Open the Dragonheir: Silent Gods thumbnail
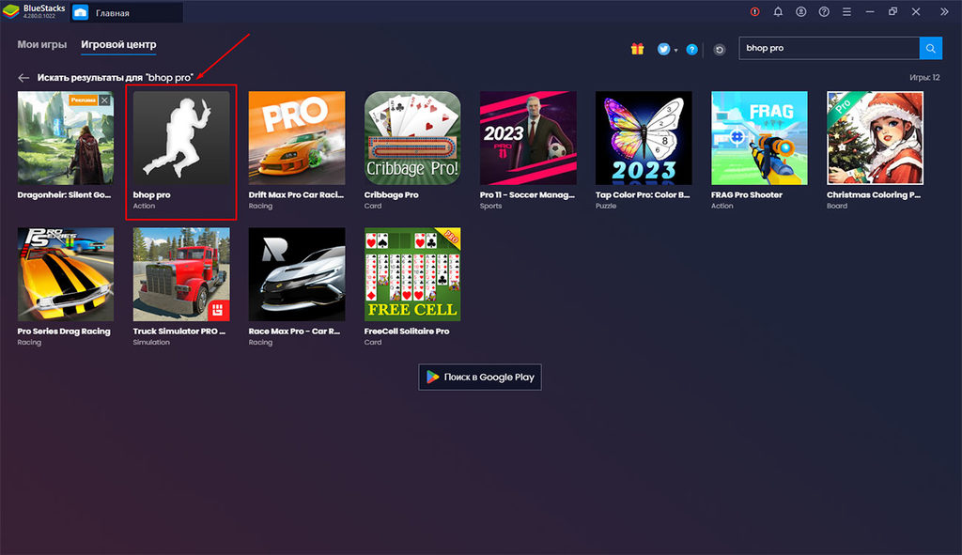This screenshot has width=962, height=555. point(66,138)
